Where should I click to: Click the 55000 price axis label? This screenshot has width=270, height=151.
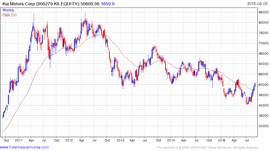(x=263, y=74)
